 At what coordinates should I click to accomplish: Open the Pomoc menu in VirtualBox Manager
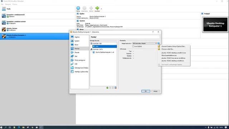[x=15, y=4]
